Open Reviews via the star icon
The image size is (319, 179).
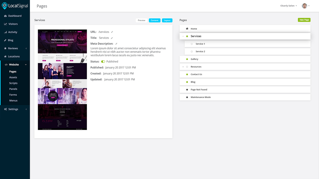click(6, 48)
